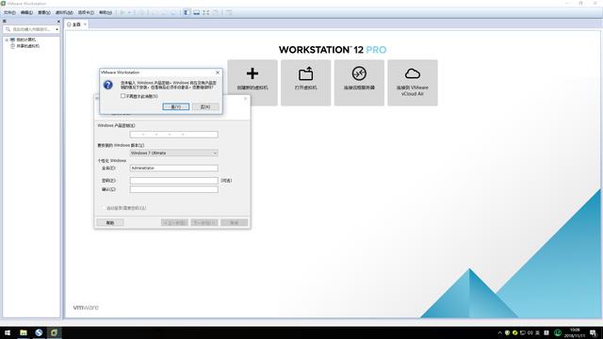This screenshot has height=339, width=603.
Task: Open the Windows 7 Ultimate version dropdown
Action: (173, 153)
